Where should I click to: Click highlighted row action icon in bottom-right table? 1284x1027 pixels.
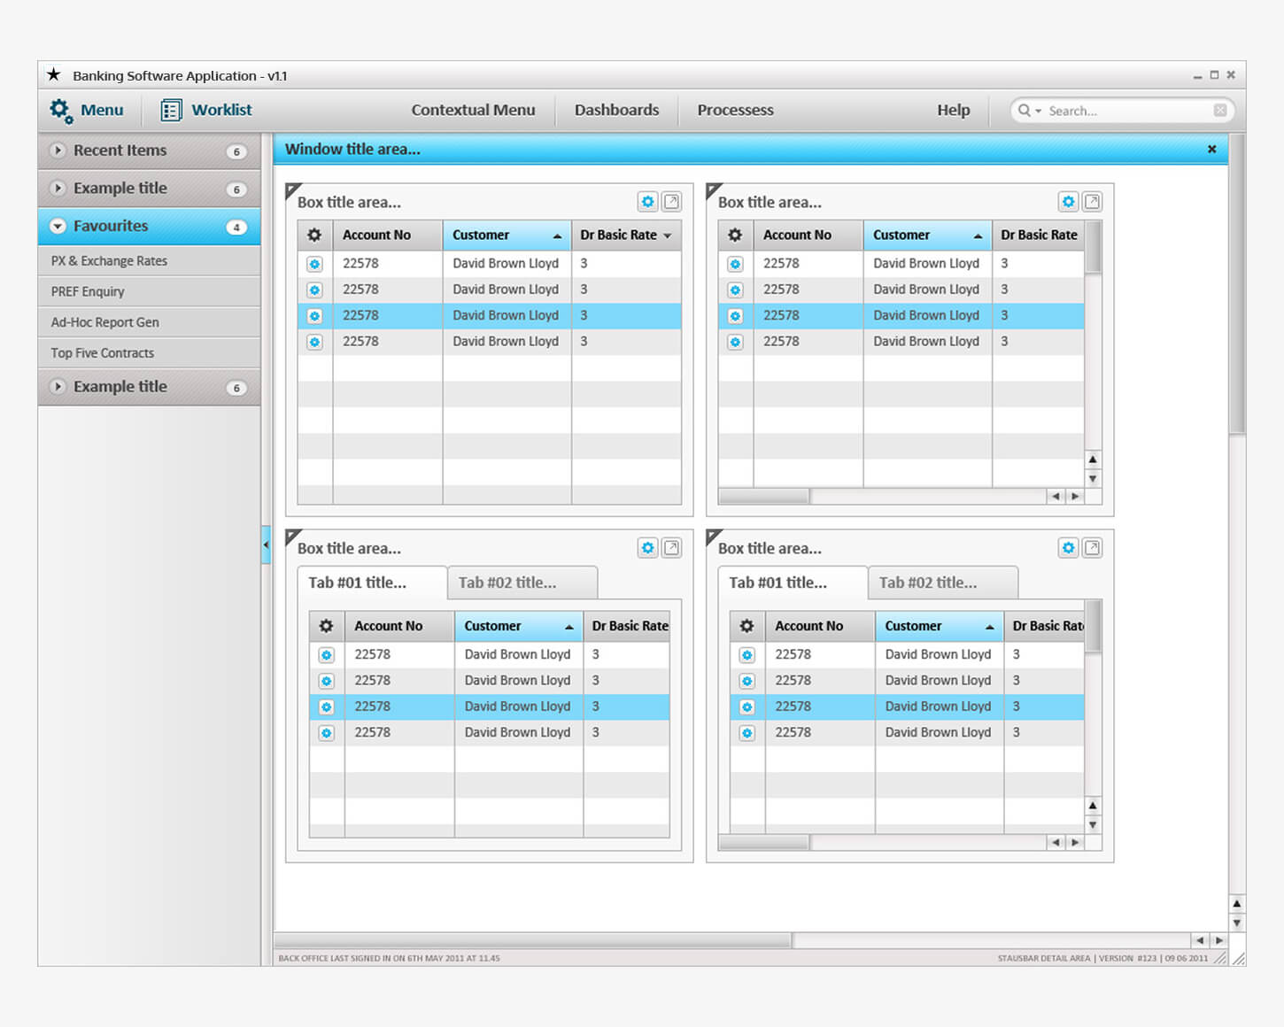tap(746, 707)
